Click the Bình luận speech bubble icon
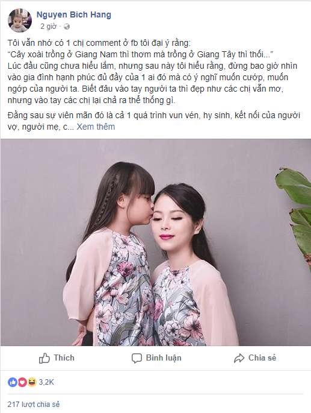This screenshot has width=311, height=413. [x=137, y=358]
